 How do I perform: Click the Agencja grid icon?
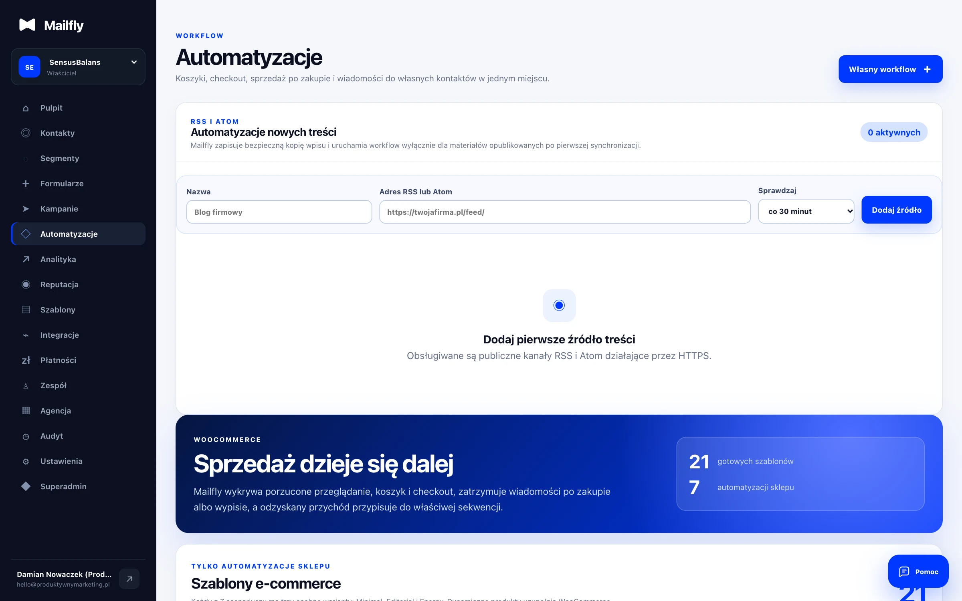click(x=26, y=411)
